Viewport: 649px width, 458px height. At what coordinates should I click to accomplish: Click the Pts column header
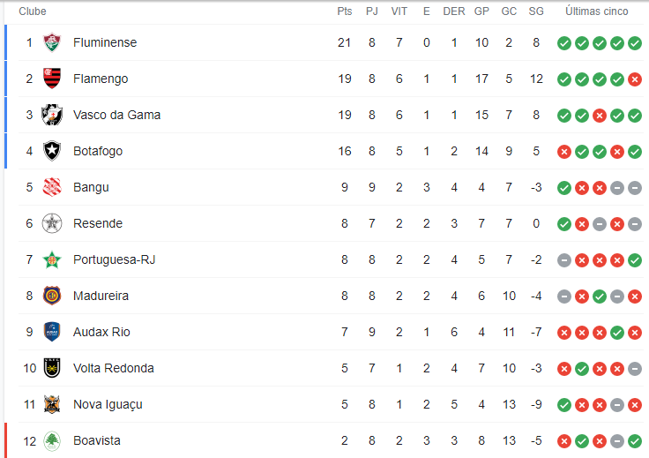click(345, 11)
